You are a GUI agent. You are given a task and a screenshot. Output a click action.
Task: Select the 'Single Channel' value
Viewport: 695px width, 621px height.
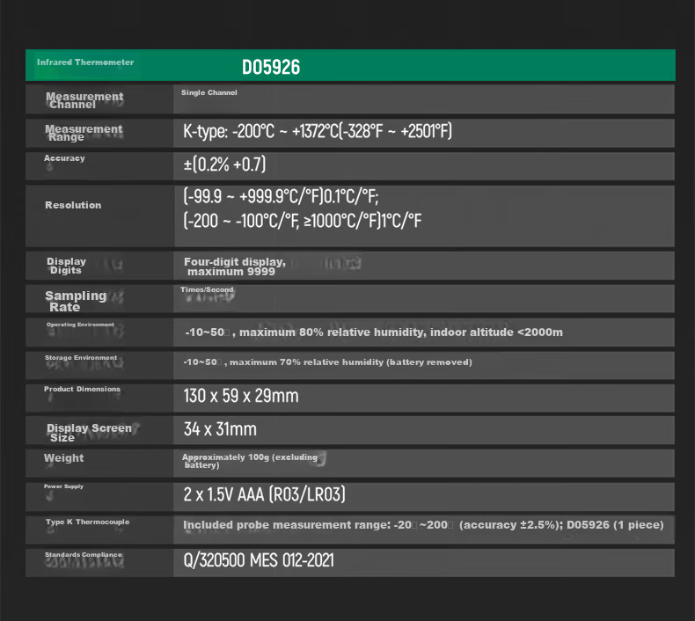[x=208, y=92]
